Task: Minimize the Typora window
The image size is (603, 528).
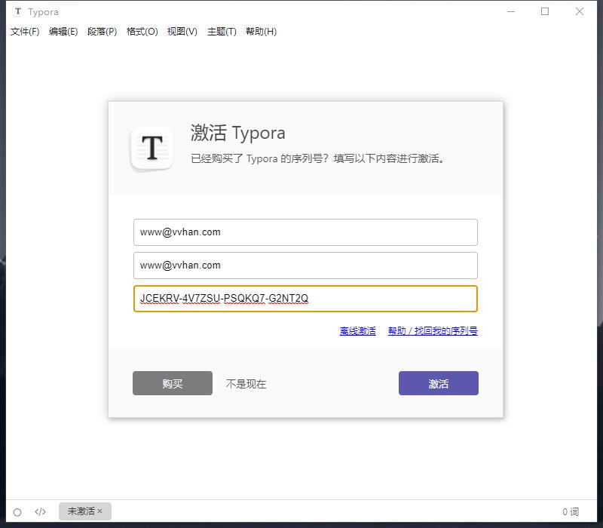Action: click(x=511, y=11)
